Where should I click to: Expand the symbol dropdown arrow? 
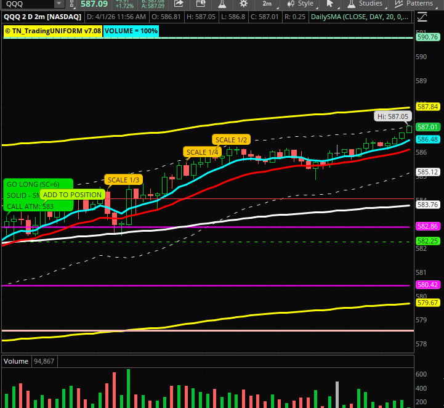pos(59,4)
